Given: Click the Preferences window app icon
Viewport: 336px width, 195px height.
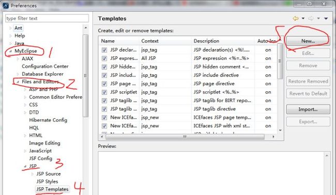Looking at the screenshot, I should point(6,5).
